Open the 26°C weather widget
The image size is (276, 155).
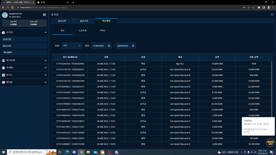[x=228, y=152]
